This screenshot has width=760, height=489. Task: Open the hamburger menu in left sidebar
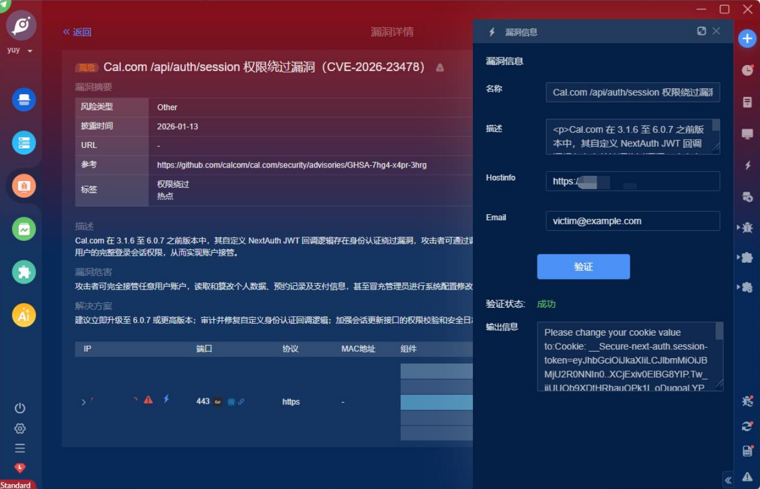(x=20, y=448)
